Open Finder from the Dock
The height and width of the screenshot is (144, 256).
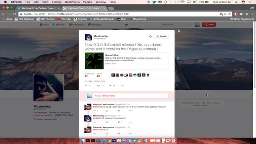coord(82,140)
